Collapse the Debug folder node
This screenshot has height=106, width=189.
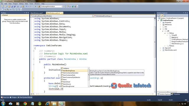coord(165,33)
